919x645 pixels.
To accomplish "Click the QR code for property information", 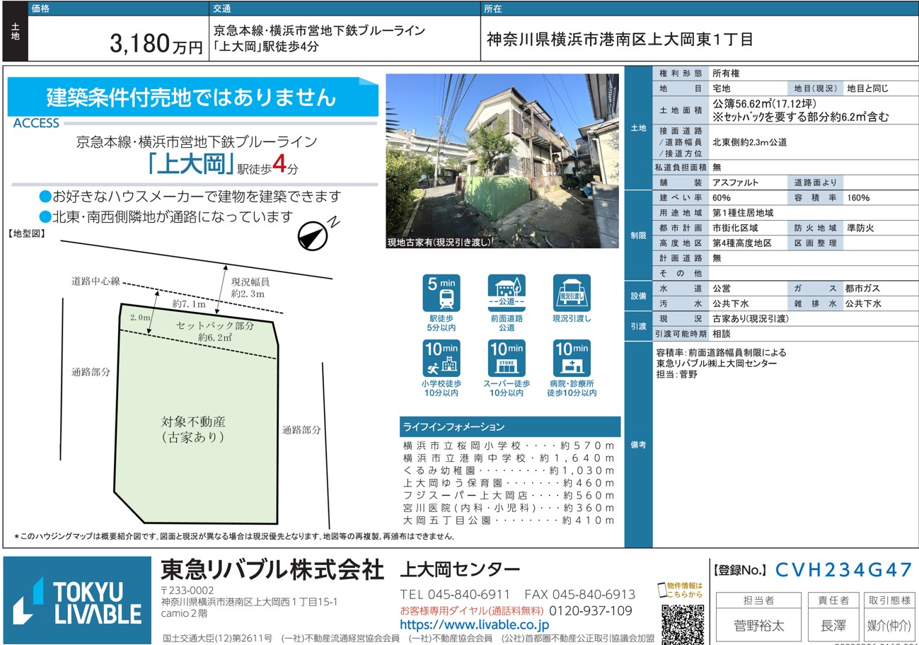I will click(x=682, y=624).
